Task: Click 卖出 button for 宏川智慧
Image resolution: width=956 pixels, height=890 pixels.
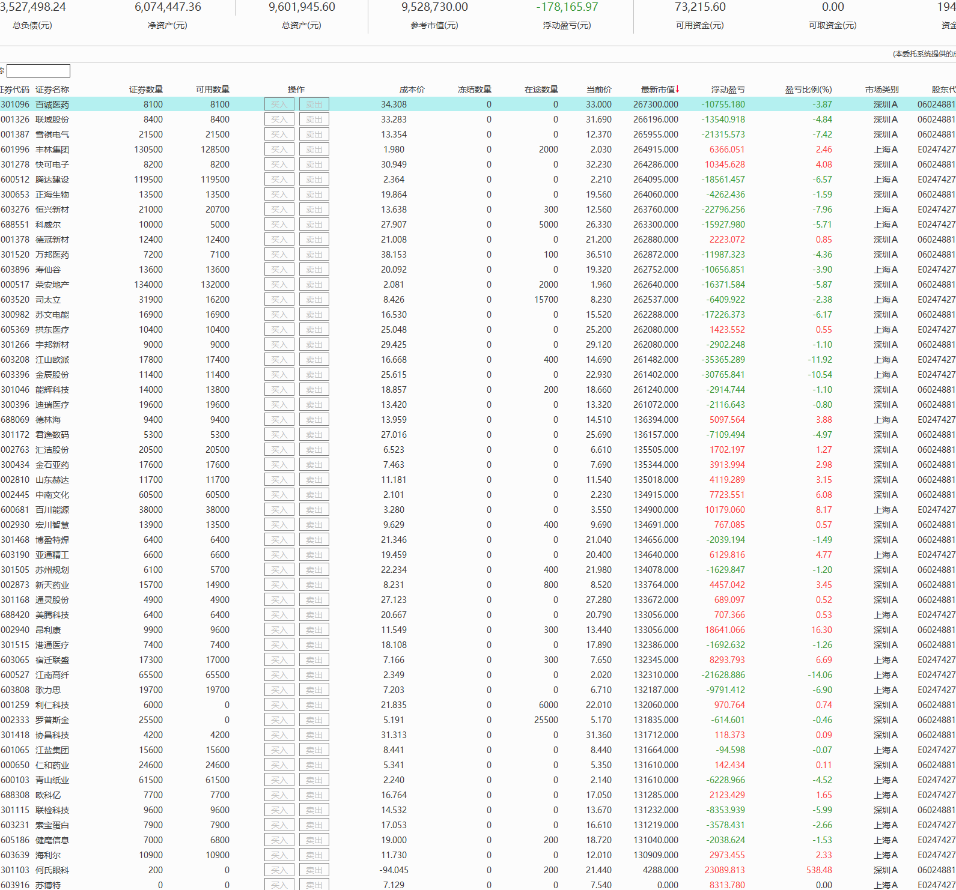Action: pyautogui.click(x=314, y=525)
